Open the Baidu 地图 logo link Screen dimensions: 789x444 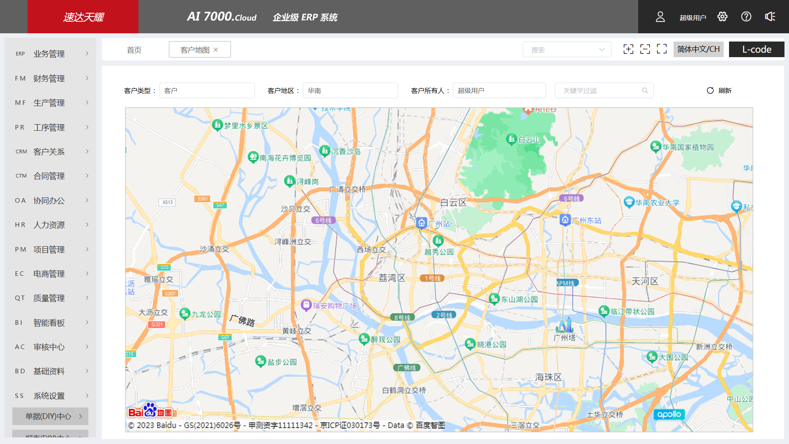click(x=149, y=410)
